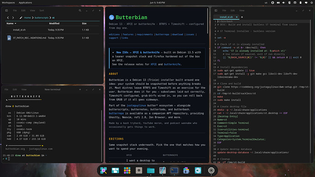Open the network applet in top panel
This screenshot has width=315, height=177.
click(x=295, y=3)
